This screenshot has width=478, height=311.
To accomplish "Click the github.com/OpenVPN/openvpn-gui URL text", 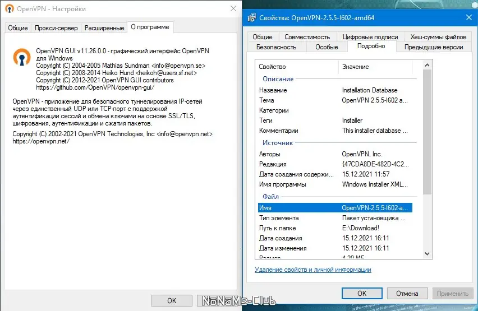I will [x=95, y=87].
